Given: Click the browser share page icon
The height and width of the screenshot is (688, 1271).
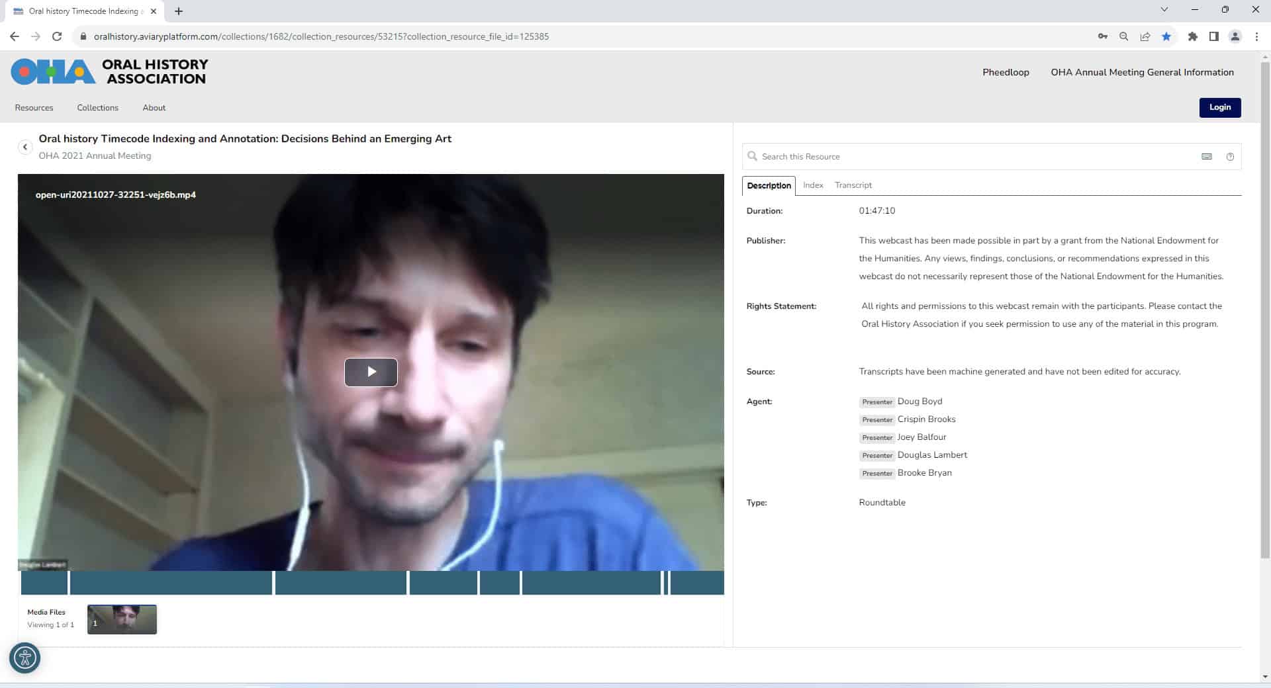Looking at the screenshot, I should 1145,36.
